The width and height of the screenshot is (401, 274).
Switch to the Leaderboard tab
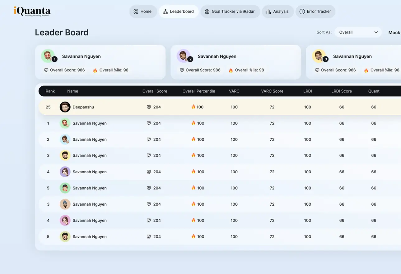click(x=179, y=11)
